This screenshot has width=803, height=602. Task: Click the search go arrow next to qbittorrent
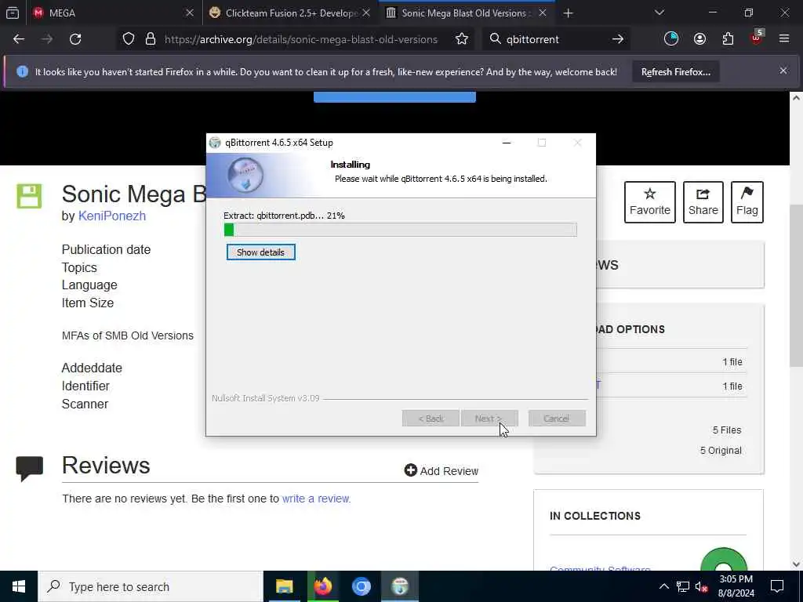pos(618,39)
